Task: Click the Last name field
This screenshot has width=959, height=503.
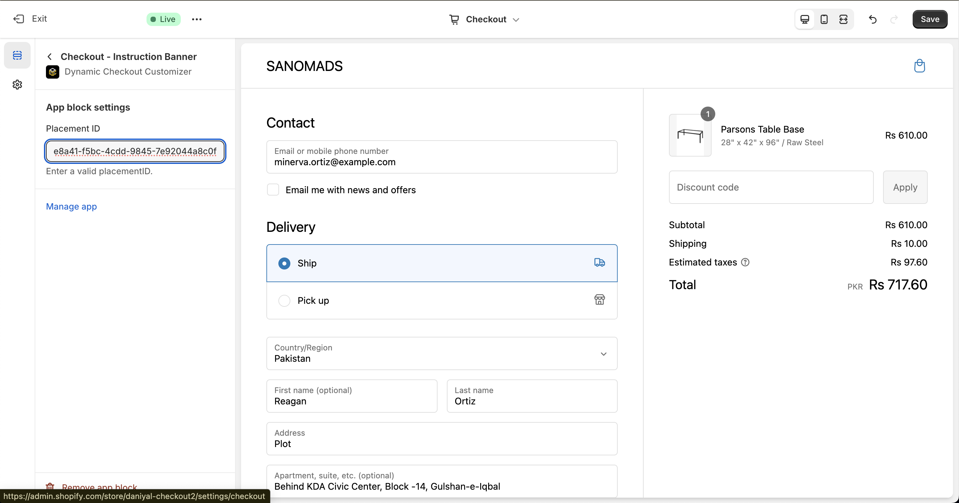Action: 532,396
